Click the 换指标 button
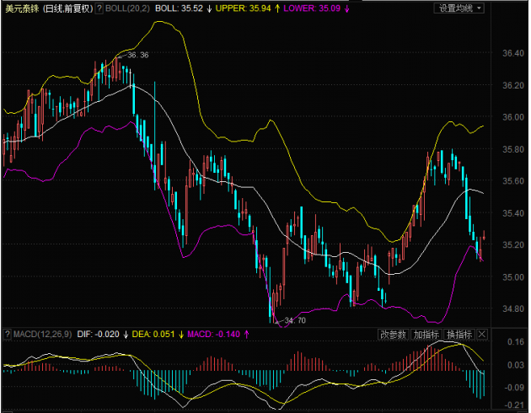The height and width of the screenshot is (413, 531). (459, 335)
